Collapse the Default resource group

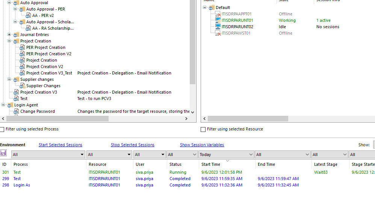pos(205,8)
